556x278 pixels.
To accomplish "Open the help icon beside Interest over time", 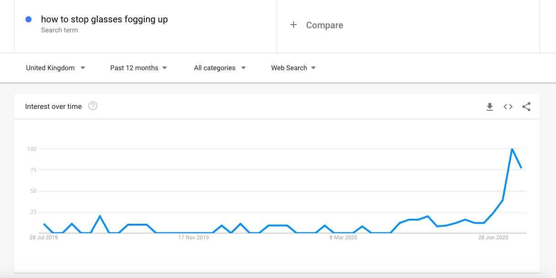I will click(x=93, y=106).
